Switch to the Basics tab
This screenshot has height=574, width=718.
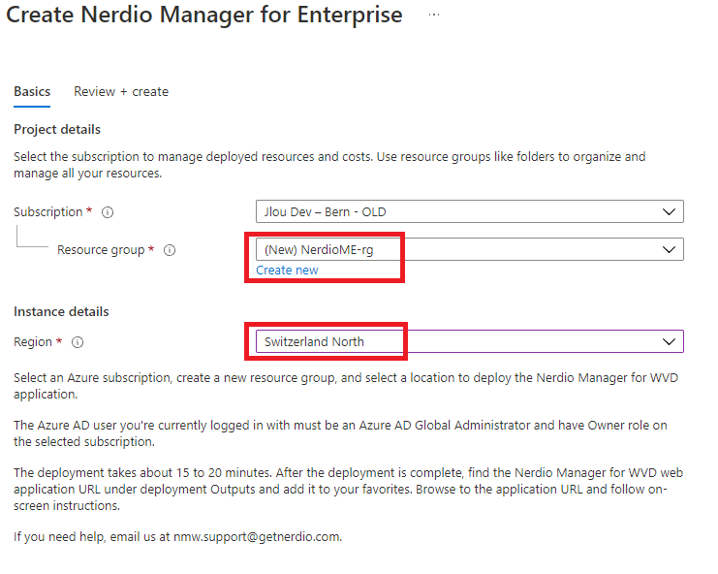click(x=32, y=91)
